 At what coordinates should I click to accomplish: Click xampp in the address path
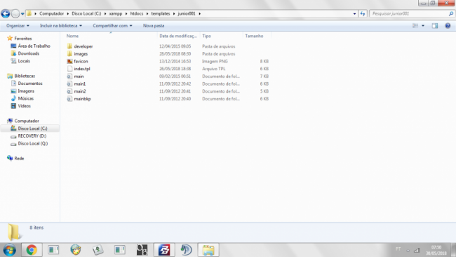tap(116, 13)
